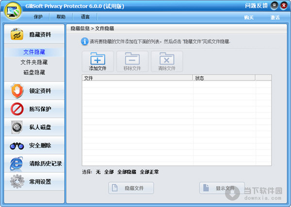Open the 帮助 menu
Screen dimensions: 291x207
61,17
